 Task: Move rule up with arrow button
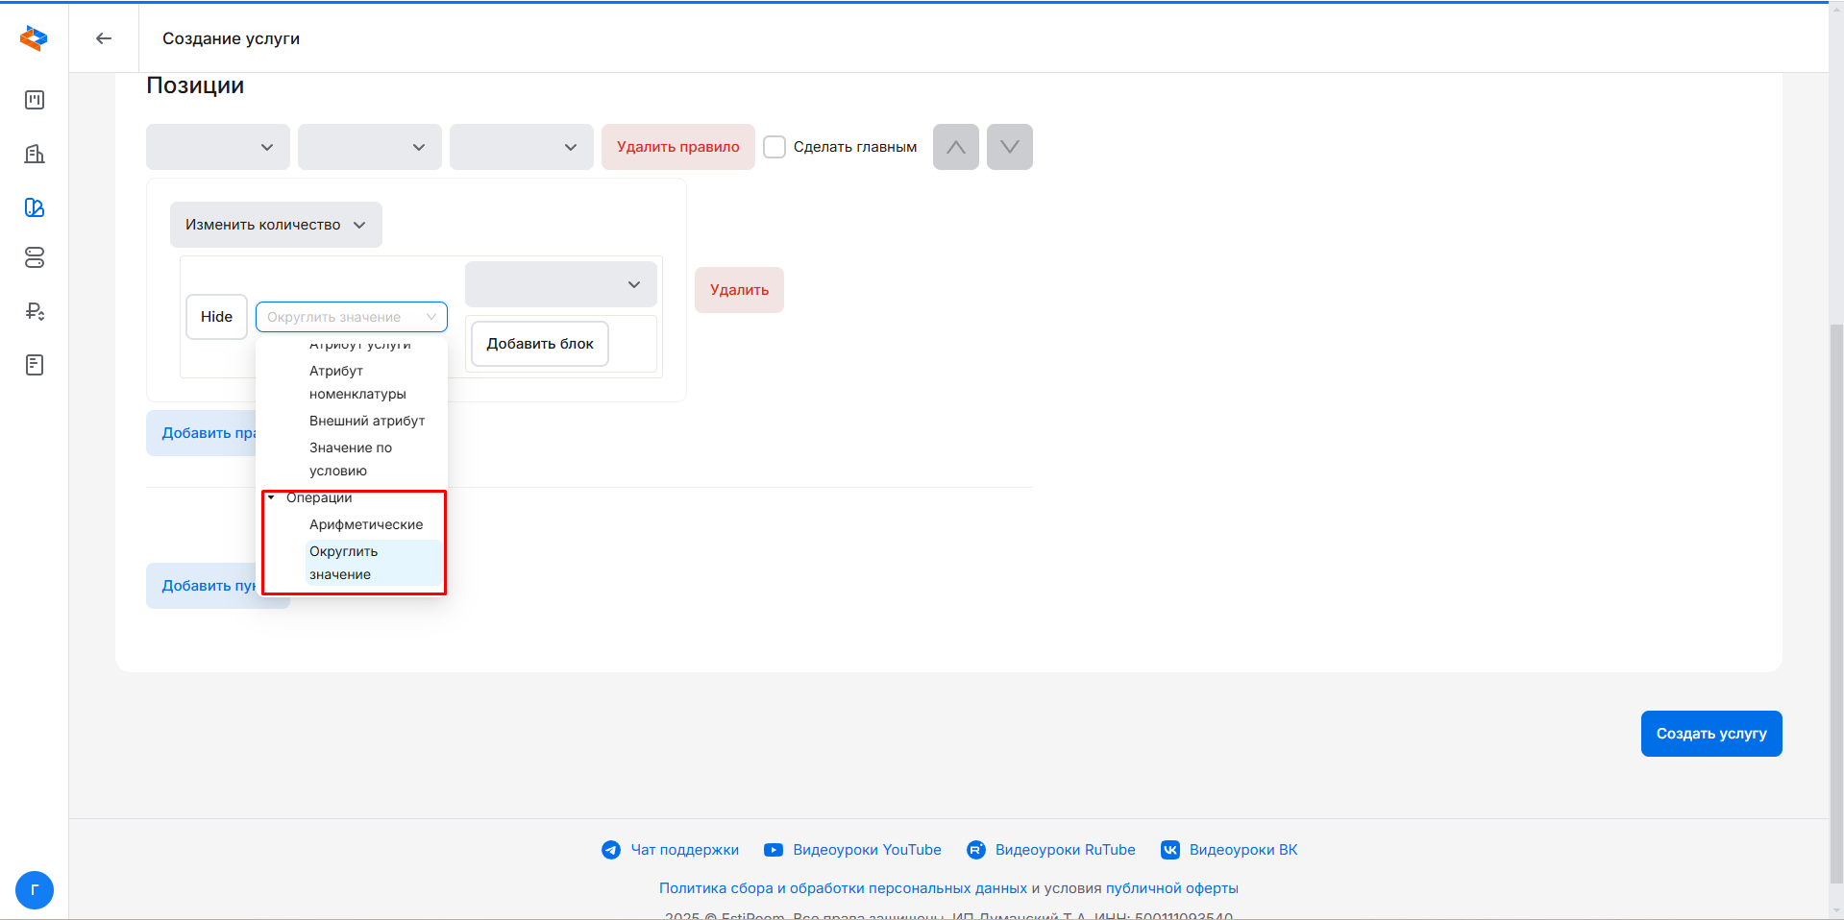(955, 147)
